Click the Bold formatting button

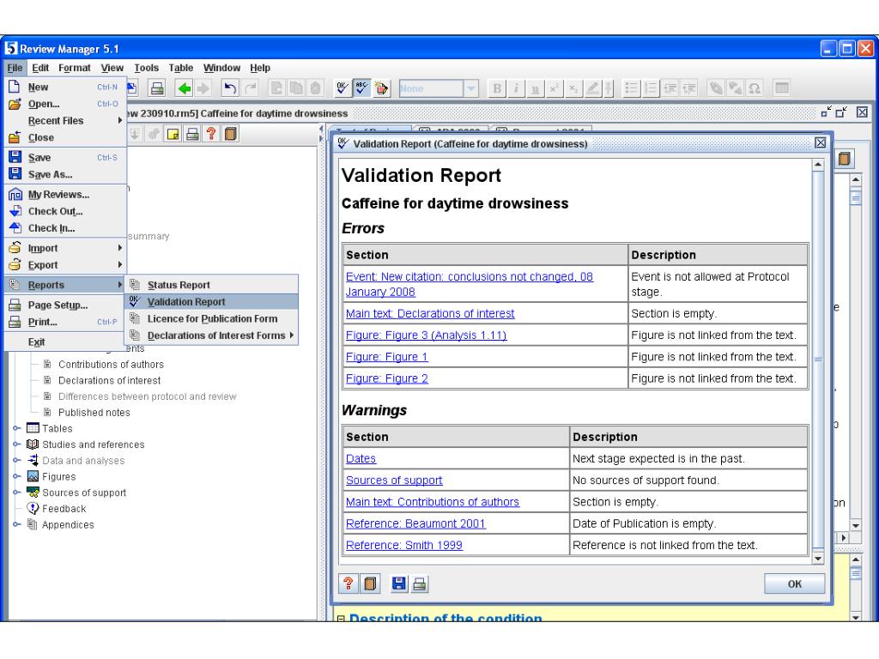(497, 88)
